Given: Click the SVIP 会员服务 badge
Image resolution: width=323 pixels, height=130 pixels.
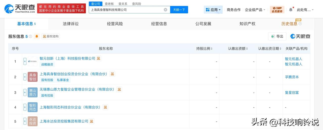Looking at the screenshot, I should [277, 10].
